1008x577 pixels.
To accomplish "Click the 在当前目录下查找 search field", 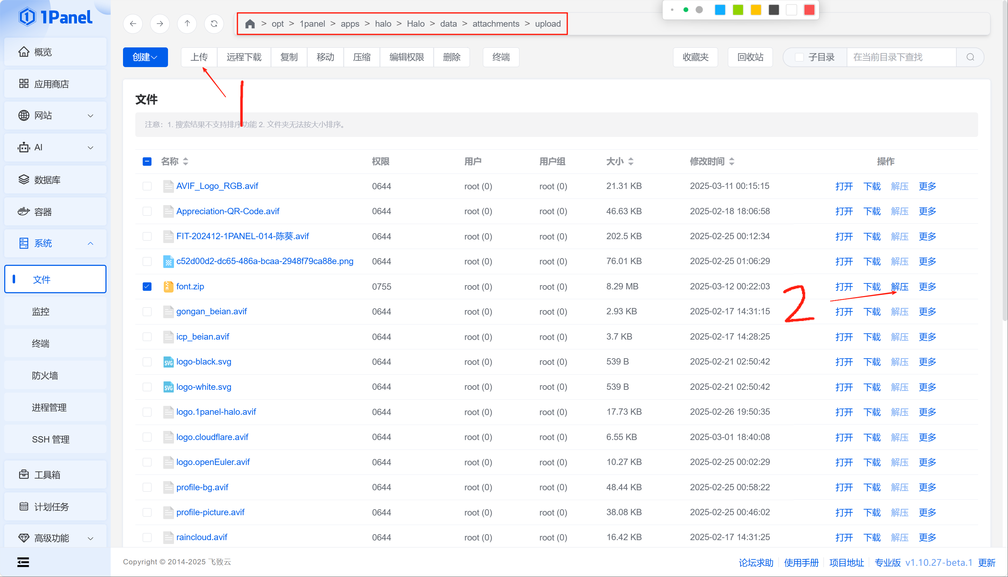I will click(x=900, y=58).
